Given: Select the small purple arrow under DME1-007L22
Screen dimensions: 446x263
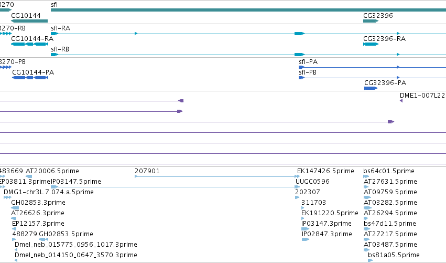Looking at the screenshot, I should (401, 101).
